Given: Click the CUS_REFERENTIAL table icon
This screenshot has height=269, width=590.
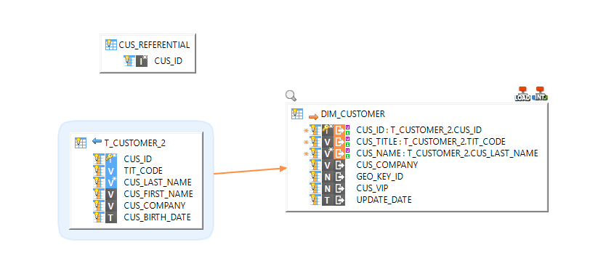Looking at the screenshot, I should (111, 44).
